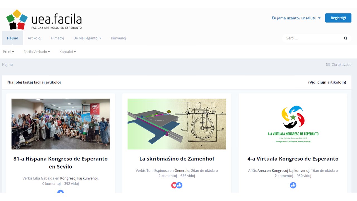
Task: Expand the Kontakti menu
Action: (x=67, y=52)
